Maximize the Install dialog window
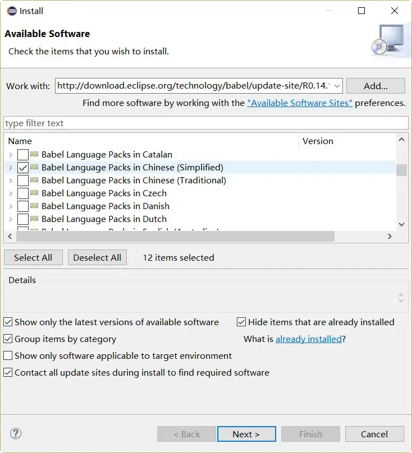 click(x=361, y=11)
